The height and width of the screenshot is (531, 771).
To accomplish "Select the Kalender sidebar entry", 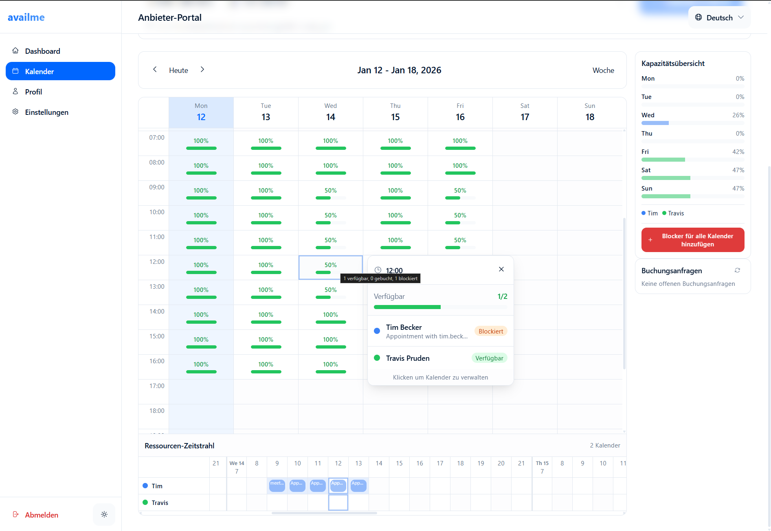I will tap(60, 71).
